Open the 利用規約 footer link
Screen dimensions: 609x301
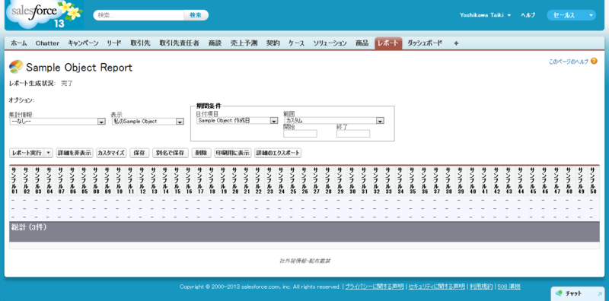click(x=481, y=287)
